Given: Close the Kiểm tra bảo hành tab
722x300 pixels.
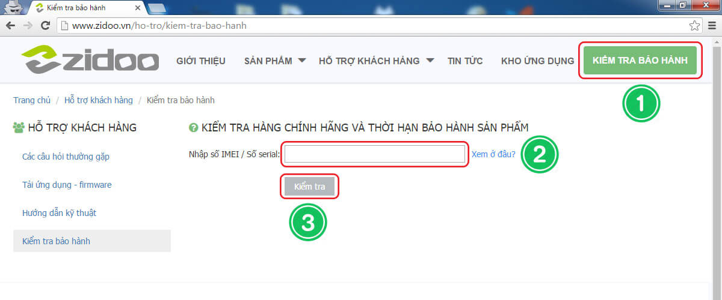Looking at the screenshot, I should [x=138, y=8].
